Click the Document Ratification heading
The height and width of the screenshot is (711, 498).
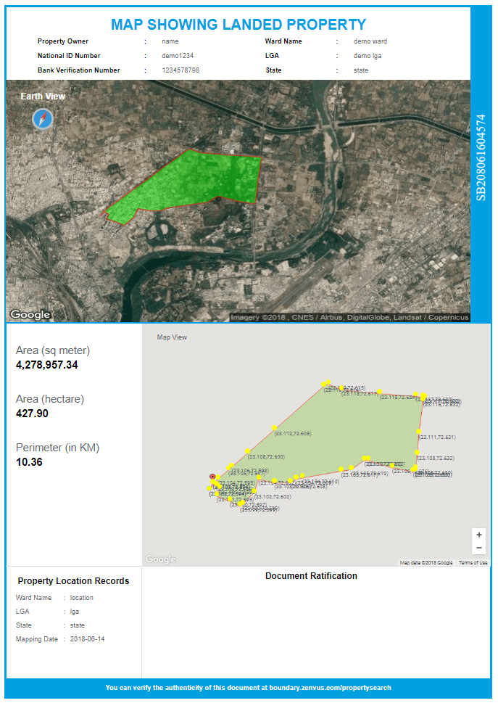pos(311,576)
